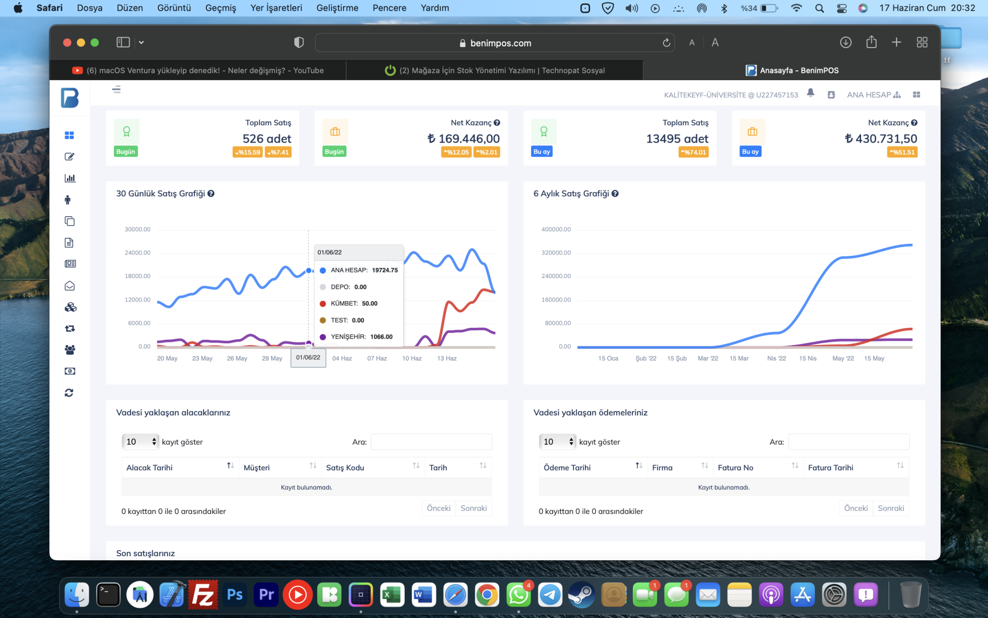Click Safari privacy shield icon
The height and width of the screenshot is (618, 988).
tap(298, 42)
